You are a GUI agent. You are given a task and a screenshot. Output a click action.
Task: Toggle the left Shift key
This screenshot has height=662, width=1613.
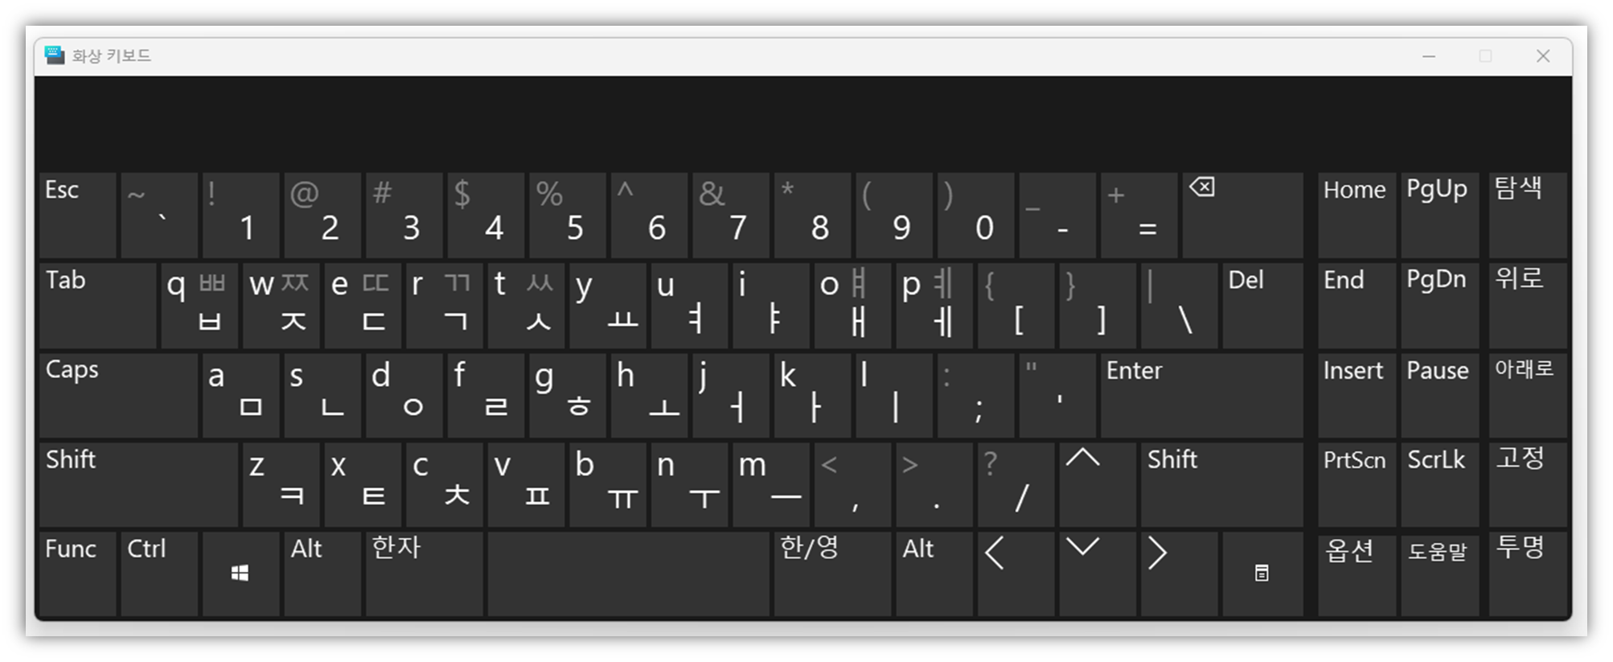pos(138,484)
